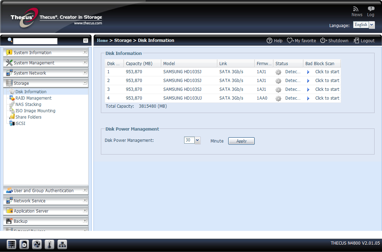Viewport: 382px width, 252px height.
Task: Sort by the Model column header
Action: (189, 63)
